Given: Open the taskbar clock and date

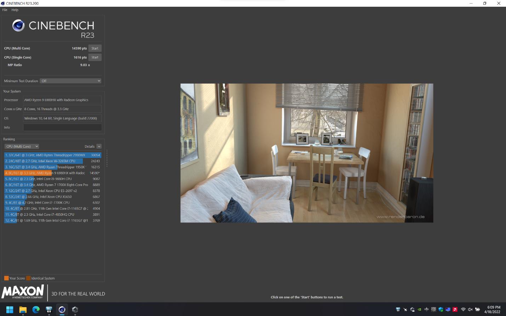Looking at the screenshot, I should tap(493, 309).
